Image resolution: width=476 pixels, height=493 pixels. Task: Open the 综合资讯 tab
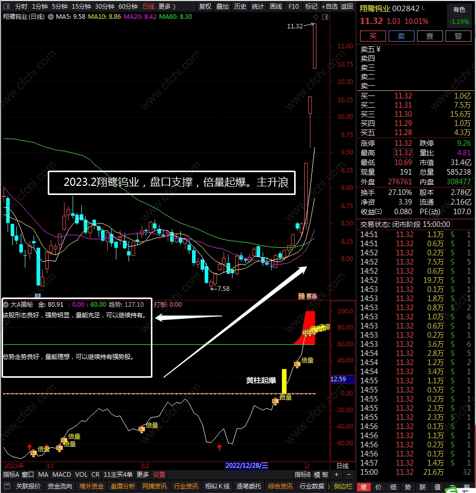point(280,486)
